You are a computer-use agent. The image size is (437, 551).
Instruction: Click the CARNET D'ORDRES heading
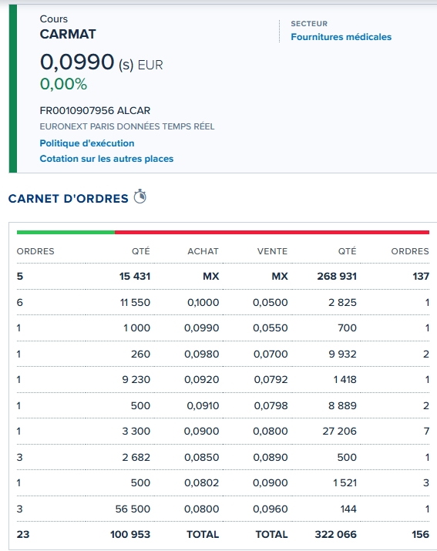click(68, 199)
